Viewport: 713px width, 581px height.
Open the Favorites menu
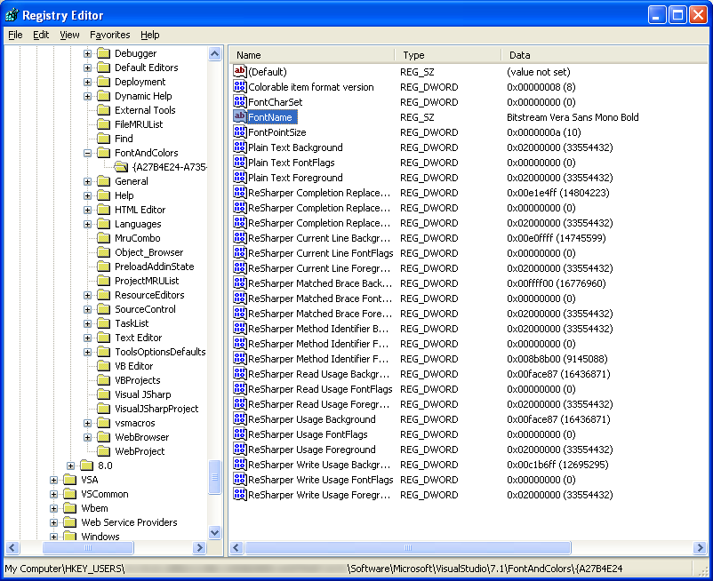[x=109, y=35]
